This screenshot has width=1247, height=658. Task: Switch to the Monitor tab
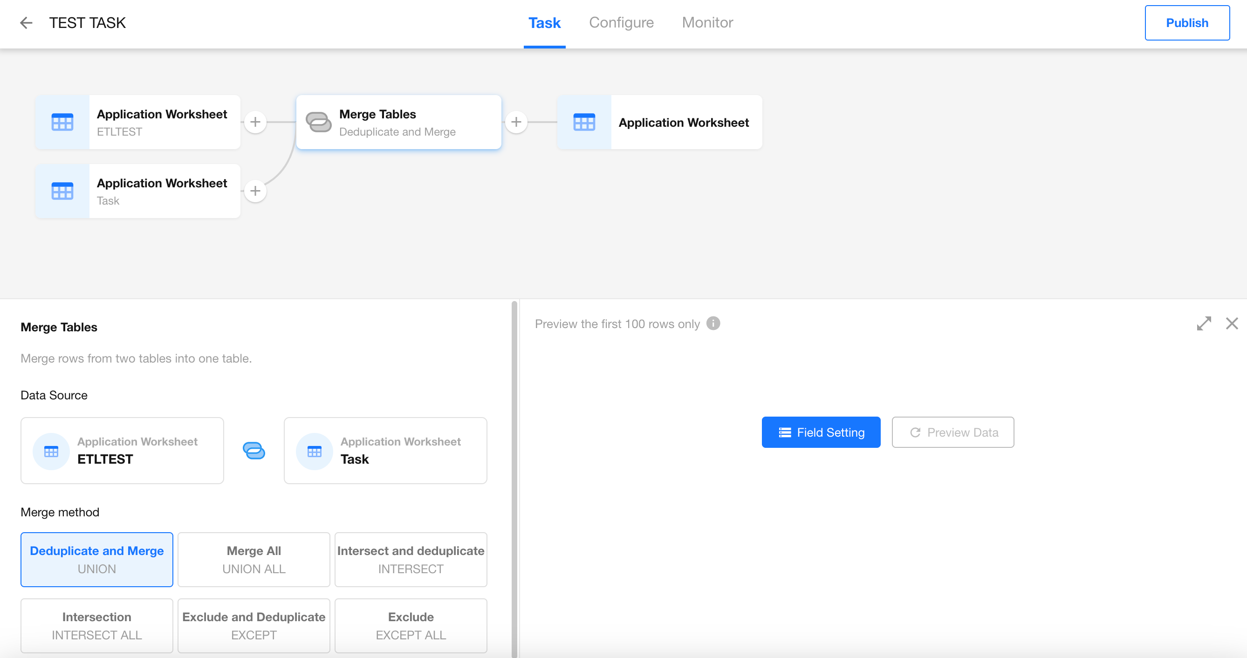707,23
